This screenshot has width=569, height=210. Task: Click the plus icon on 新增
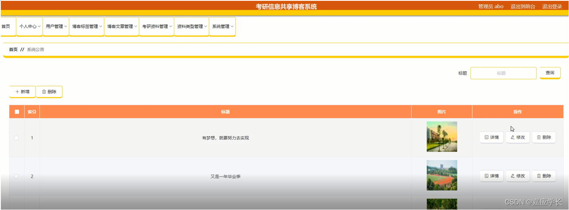click(17, 92)
